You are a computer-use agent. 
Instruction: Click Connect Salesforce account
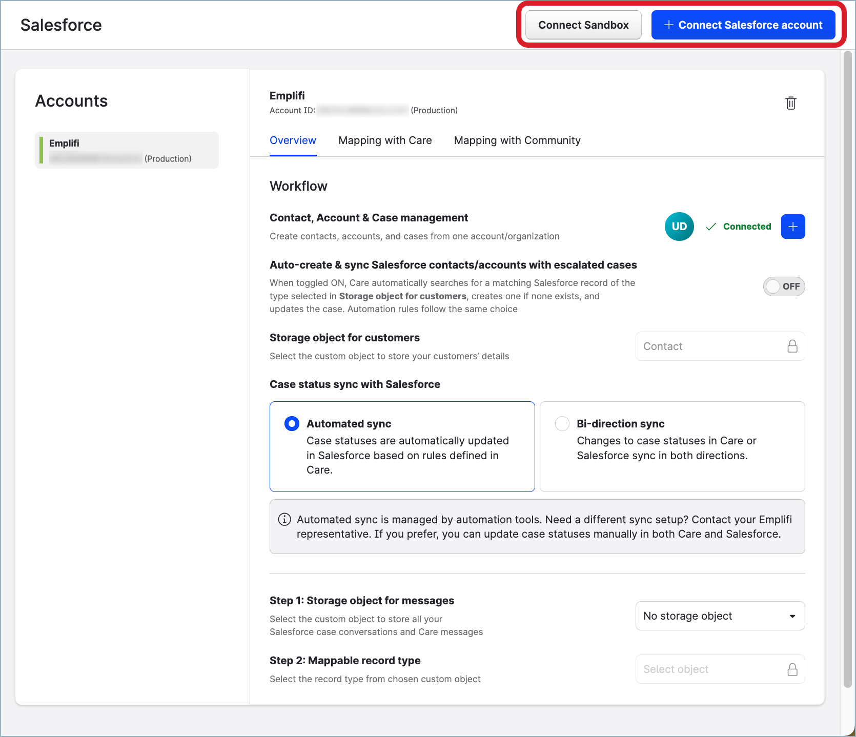point(743,25)
